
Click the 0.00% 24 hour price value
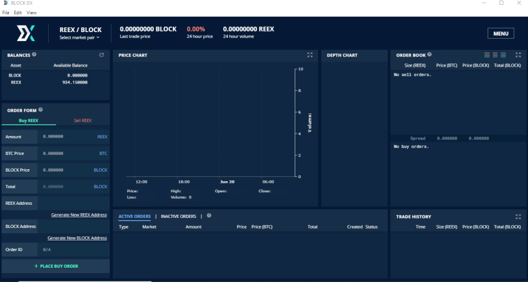click(x=196, y=29)
